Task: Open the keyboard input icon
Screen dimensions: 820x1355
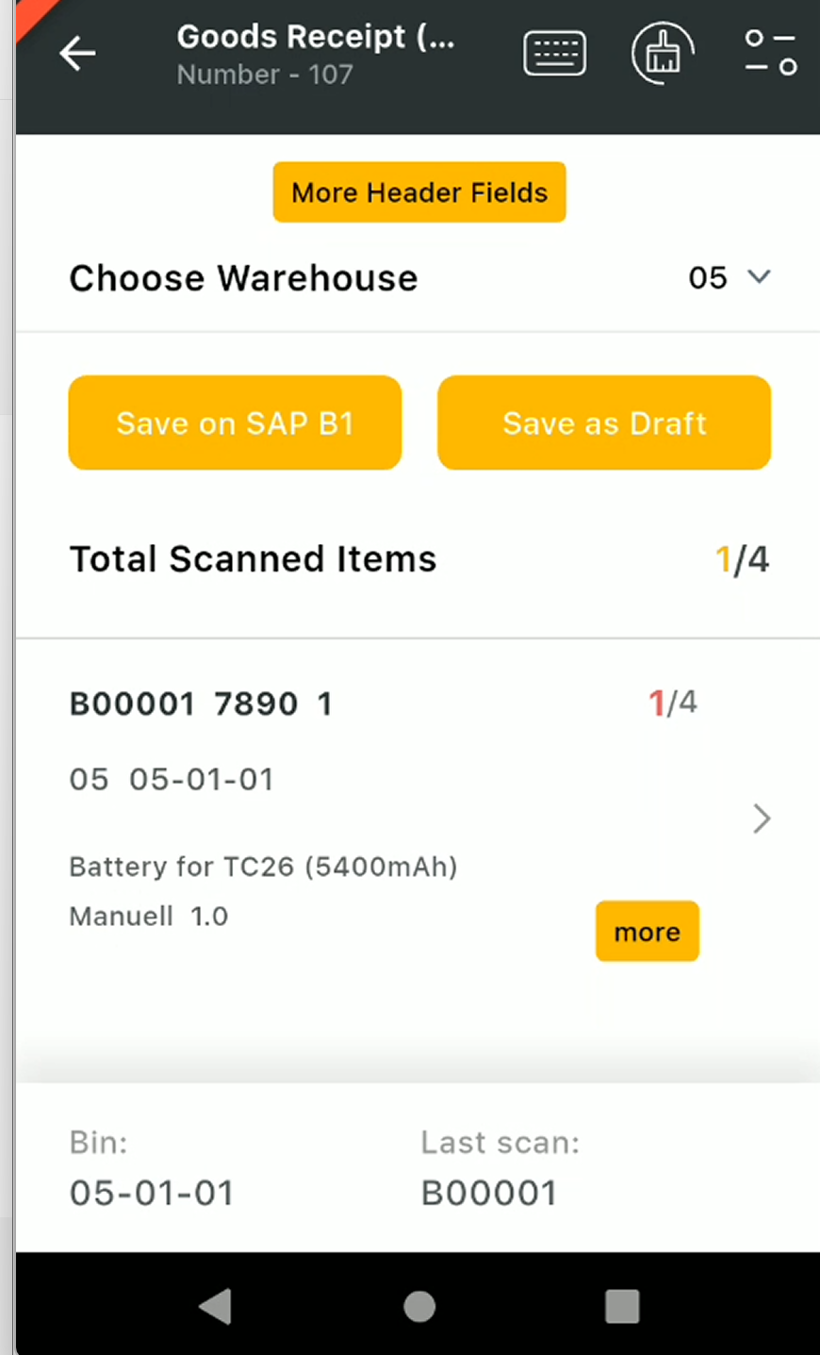Action: coord(554,54)
